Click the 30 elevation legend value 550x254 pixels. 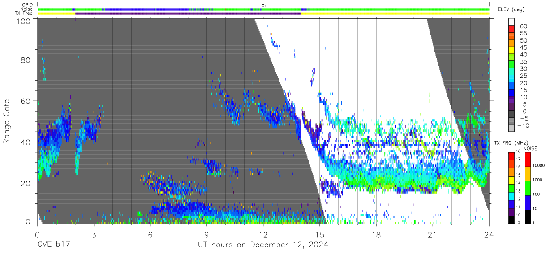(523, 69)
